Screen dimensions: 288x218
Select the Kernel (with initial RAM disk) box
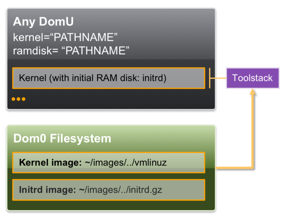pos(108,78)
